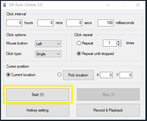This screenshot has height=121, width=147.
Task: Increase repeat count with up arrow
Action: tap(119, 42)
